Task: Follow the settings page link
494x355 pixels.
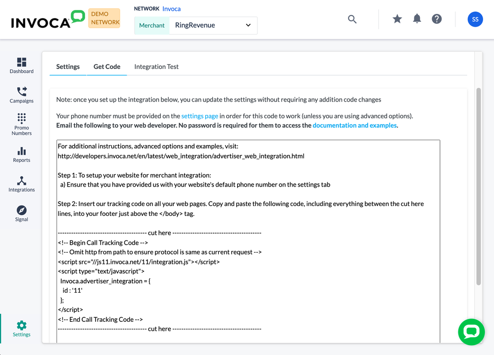Action: (200, 116)
